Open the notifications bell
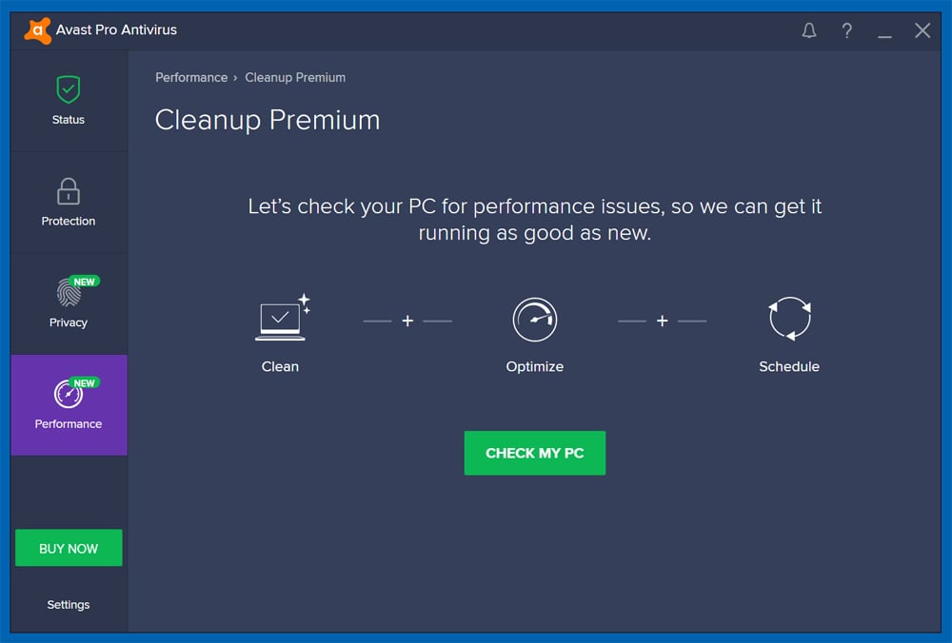 808,30
